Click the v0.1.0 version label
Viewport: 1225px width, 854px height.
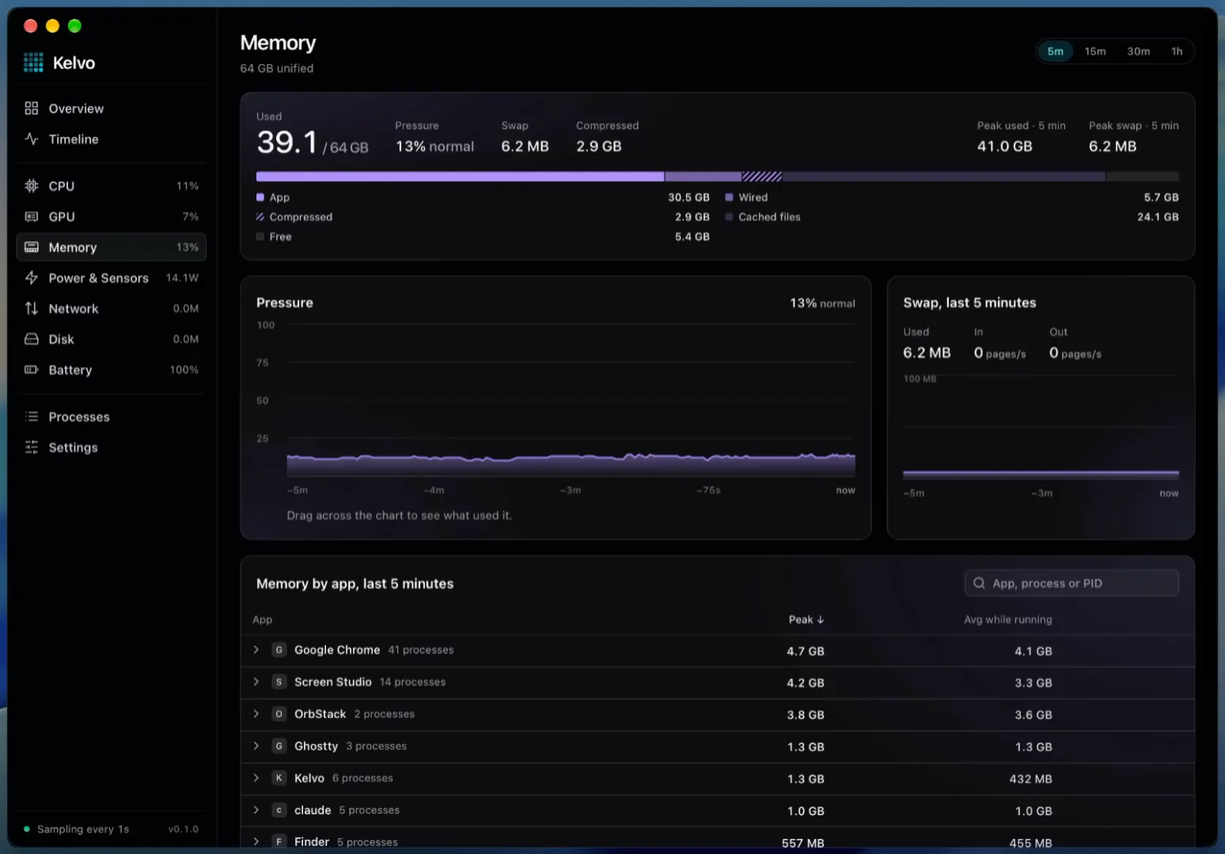pyautogui.click(x=184, y=829)
